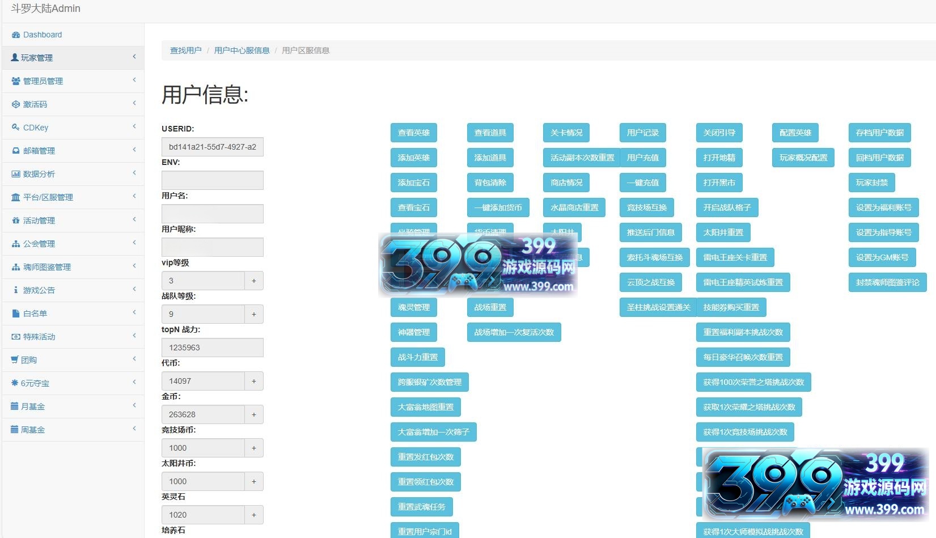
Task: Click the Dashboard gauge icon
Action: pos(16,35)
